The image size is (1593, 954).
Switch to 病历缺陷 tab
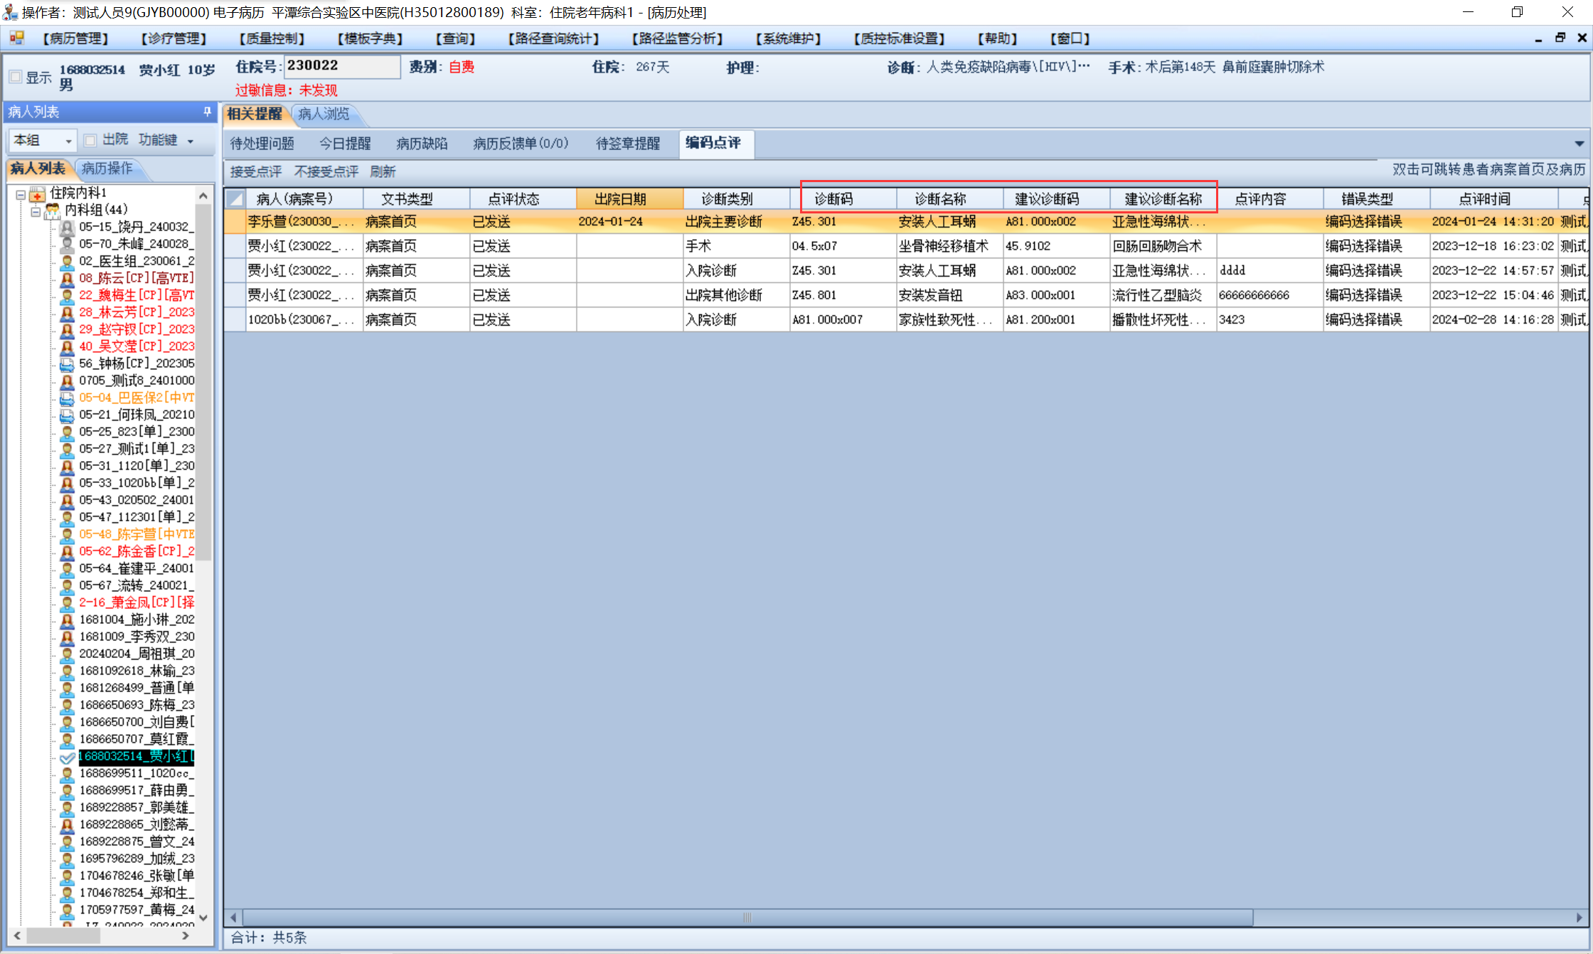coord(422,144)
